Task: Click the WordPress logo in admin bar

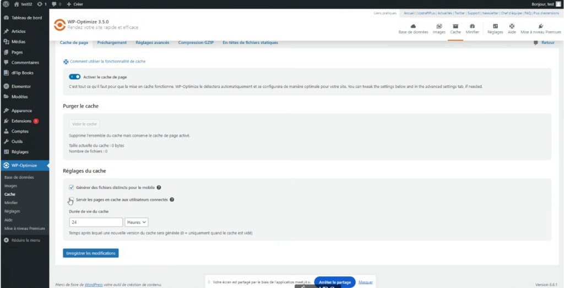Action: [x=5, y=4]
